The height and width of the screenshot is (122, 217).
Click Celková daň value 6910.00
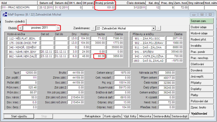(122, 97)
